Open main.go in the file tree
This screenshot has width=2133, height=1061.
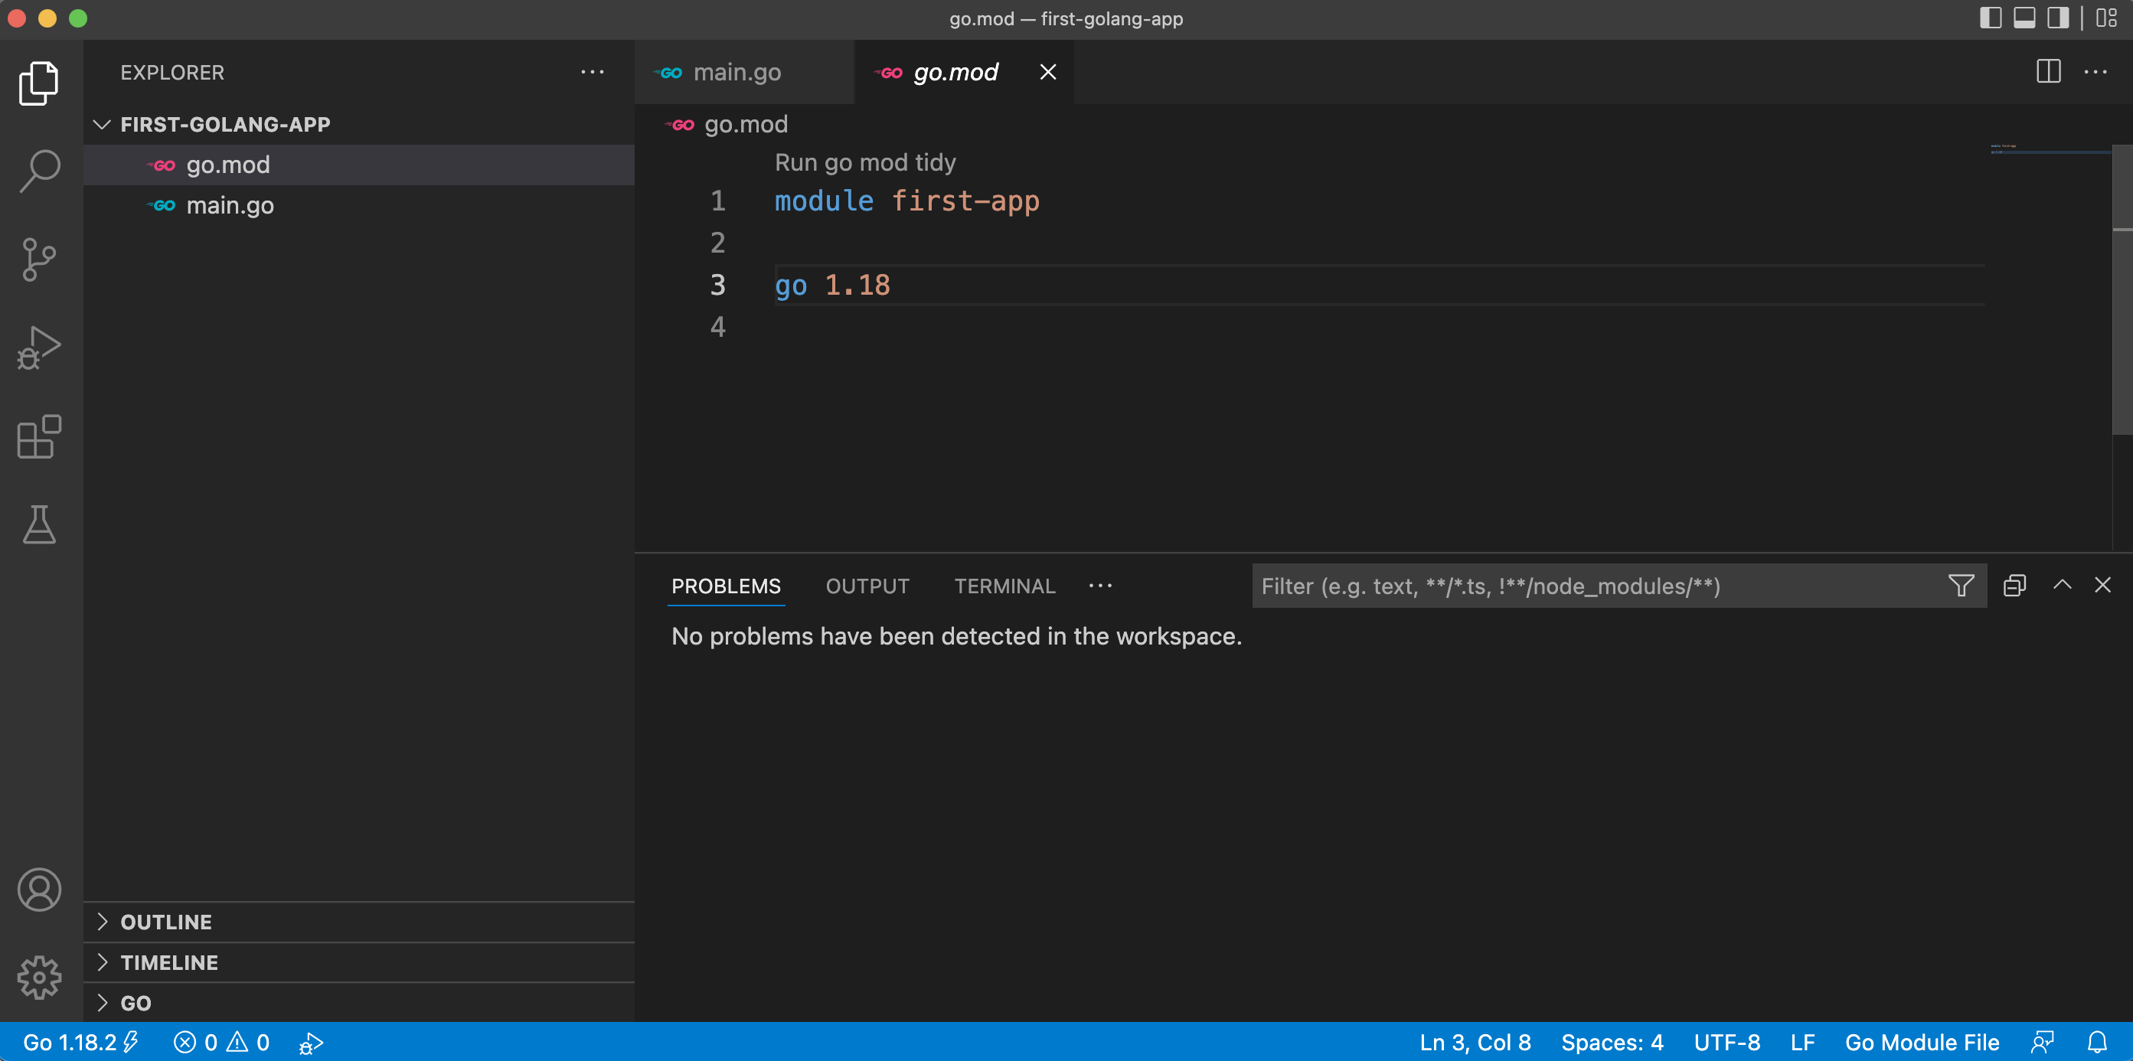click(358, 205)
